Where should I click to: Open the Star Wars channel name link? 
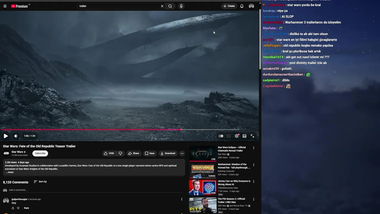[x=17, y=152]
